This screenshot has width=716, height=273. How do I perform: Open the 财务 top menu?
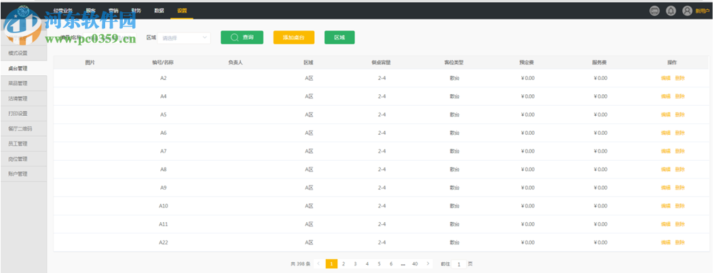tap(136, 11)
